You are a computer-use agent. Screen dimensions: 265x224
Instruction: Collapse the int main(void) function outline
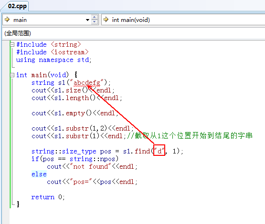12,75
